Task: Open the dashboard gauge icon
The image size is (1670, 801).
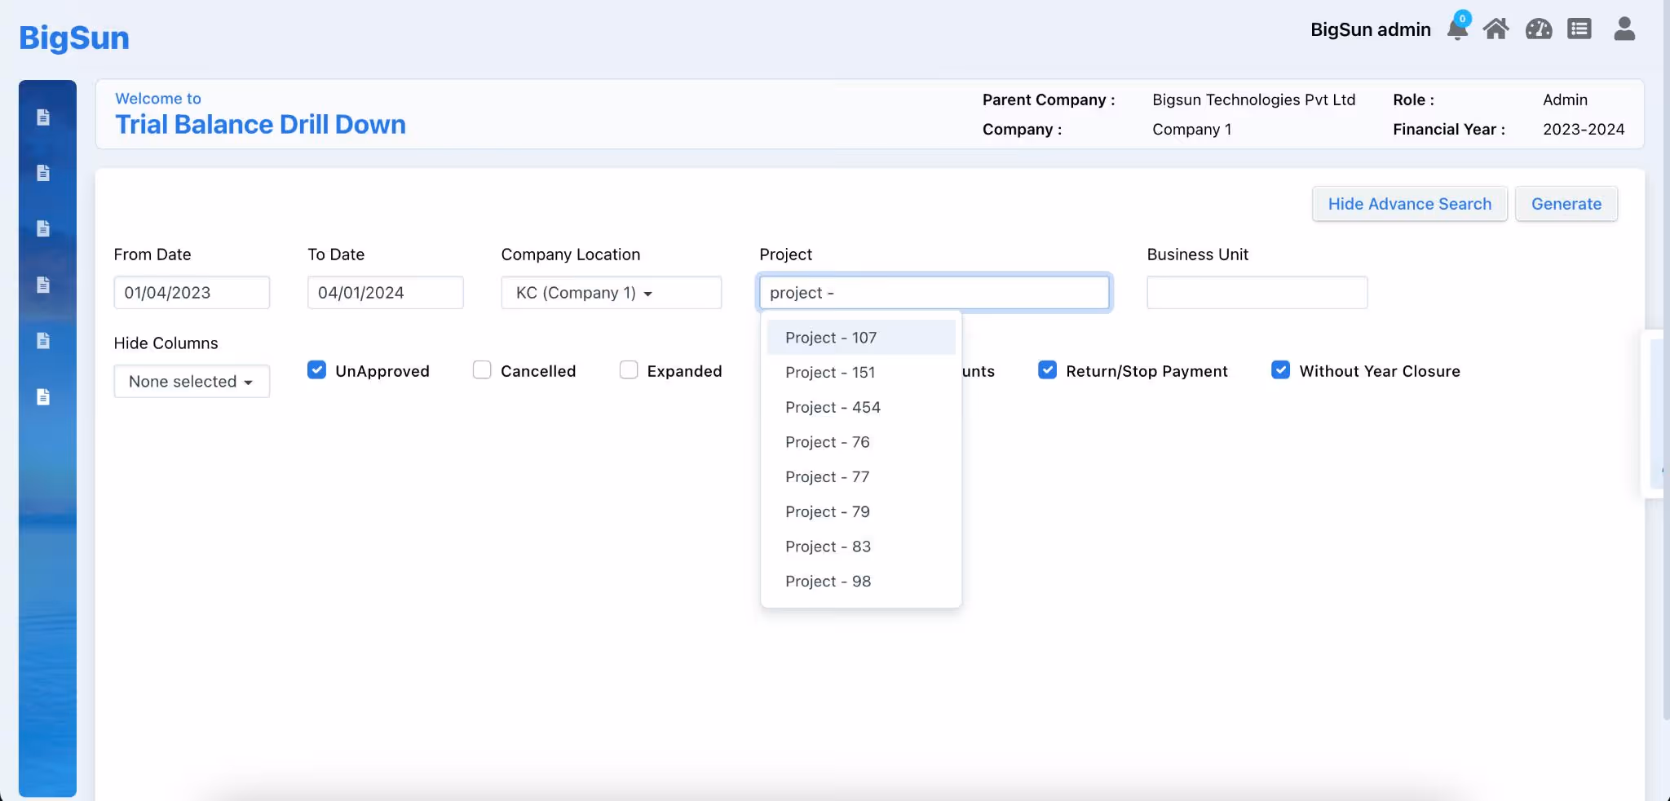Action: pyautogui.click(x=1539, y=29)
